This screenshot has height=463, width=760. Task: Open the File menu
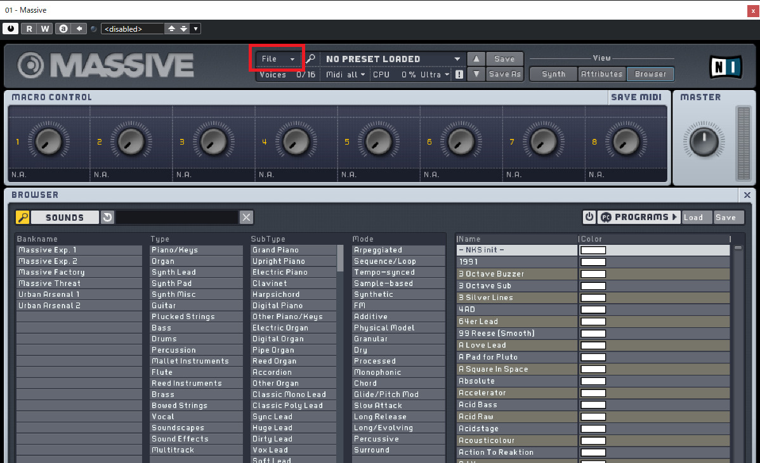coord(278,58)
